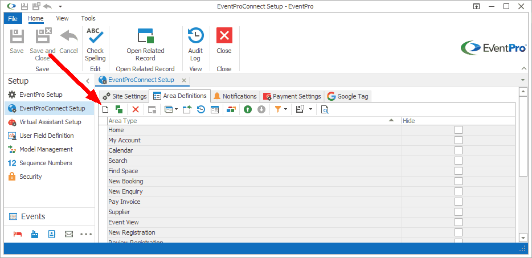532x258 pixels.
Task: Open the contacts icon in navigation footer
Action: point(52,234)
